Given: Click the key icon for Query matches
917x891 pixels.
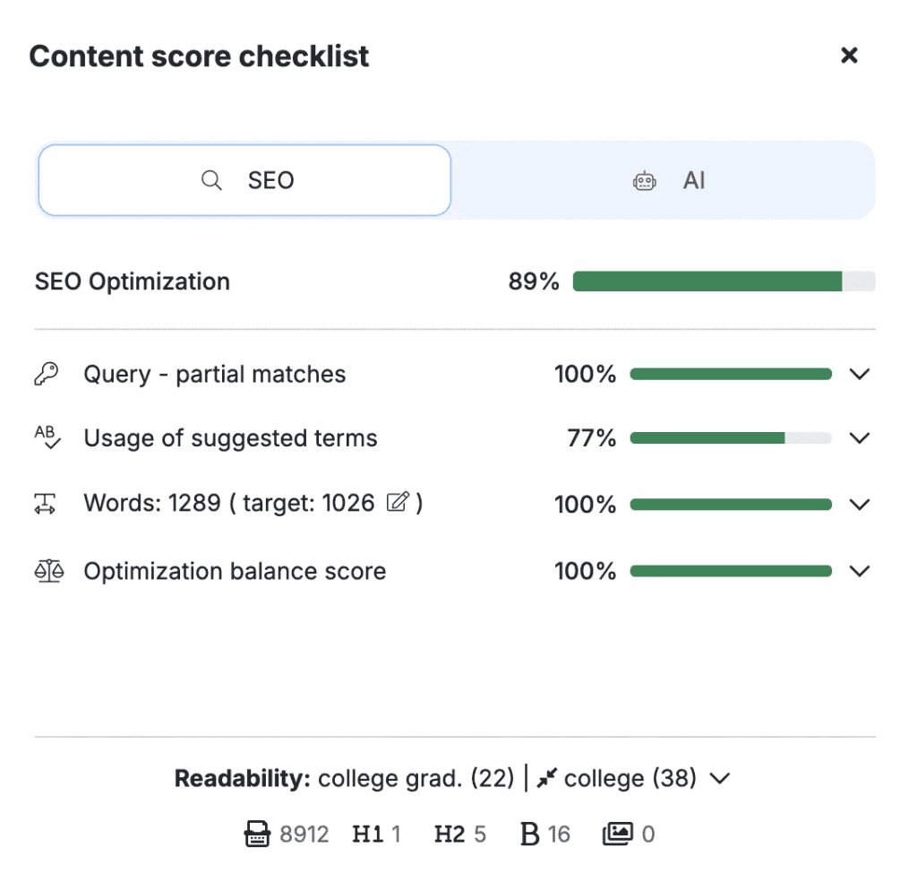Looking at the screenshot, I should click(x=46, y=374).
